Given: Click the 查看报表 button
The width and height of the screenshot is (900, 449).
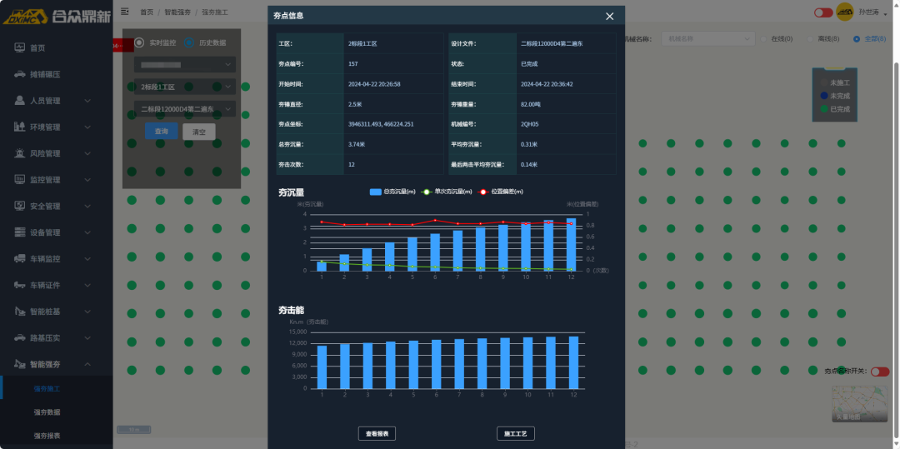Looking at the screenshot, I should tap(377, 434).
